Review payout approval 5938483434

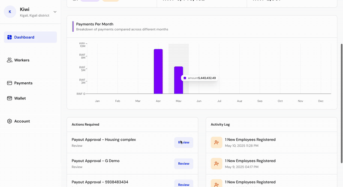[184, 184]
